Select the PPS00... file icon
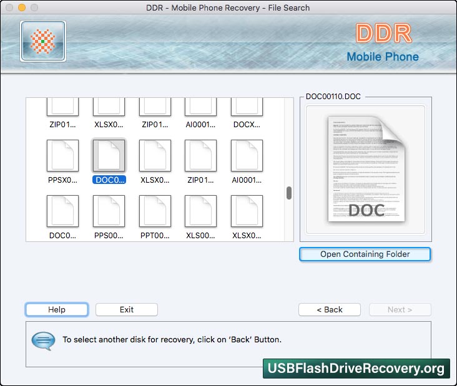Screen dimensions: 457x386 point(109,211)
